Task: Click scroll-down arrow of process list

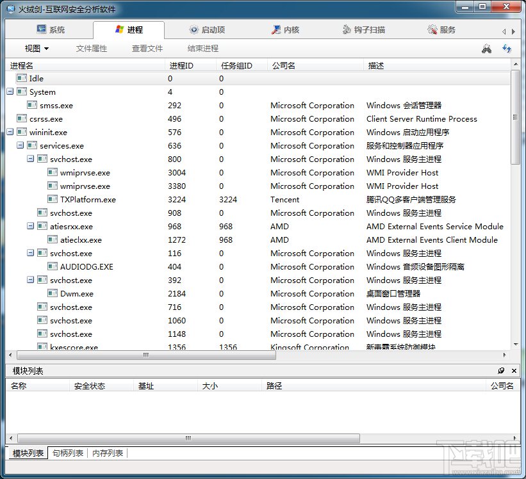Action: [x=515, y=345]
